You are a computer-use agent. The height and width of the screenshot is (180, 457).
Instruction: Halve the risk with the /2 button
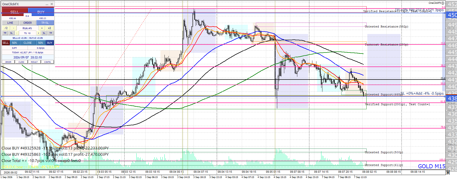6,28
